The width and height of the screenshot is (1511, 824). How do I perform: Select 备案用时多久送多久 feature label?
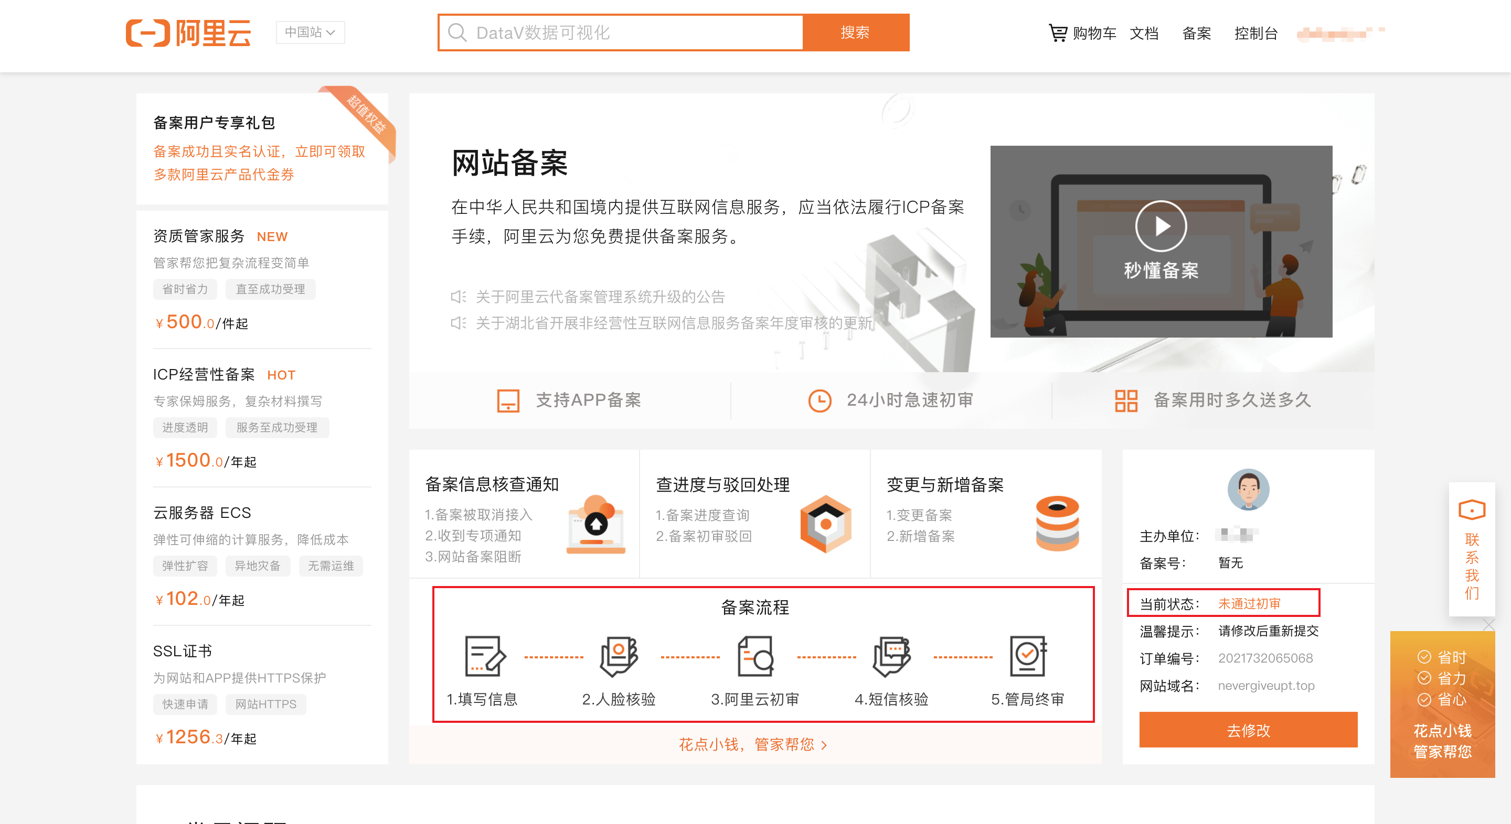click(x=1232, y=400)
